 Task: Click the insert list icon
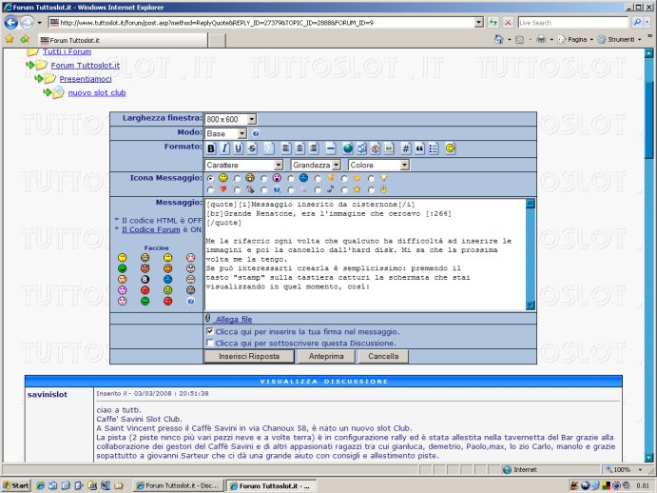click(433, 148)
